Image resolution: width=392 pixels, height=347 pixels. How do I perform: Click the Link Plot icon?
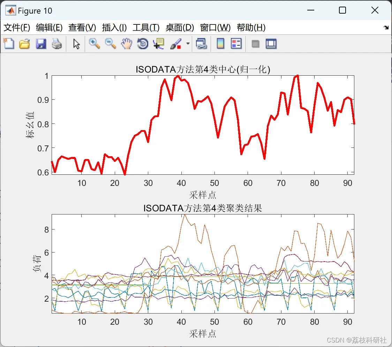pyautogui.click(x=201, y=44)
